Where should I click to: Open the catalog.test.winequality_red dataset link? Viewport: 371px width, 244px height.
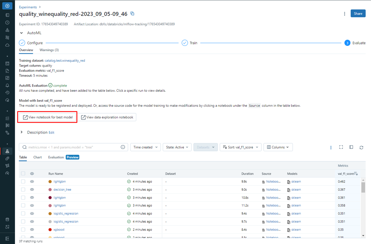point(65,61)
